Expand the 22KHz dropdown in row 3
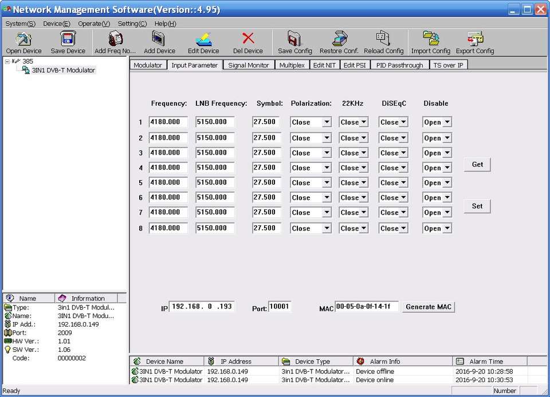Viewport: 550px width, 397px height. pos(363,153)
